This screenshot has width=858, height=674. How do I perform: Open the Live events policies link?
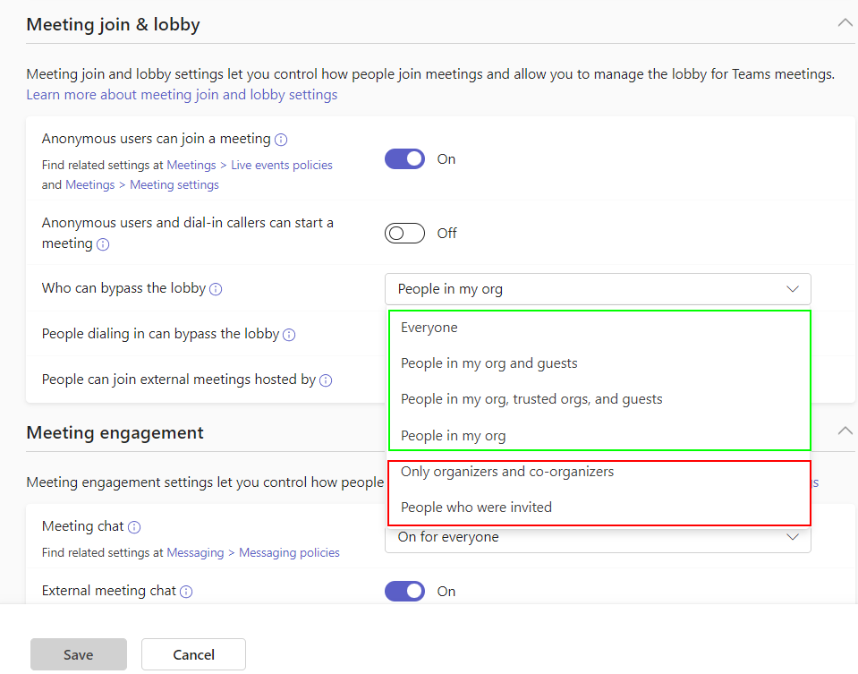tap(282, 166)
